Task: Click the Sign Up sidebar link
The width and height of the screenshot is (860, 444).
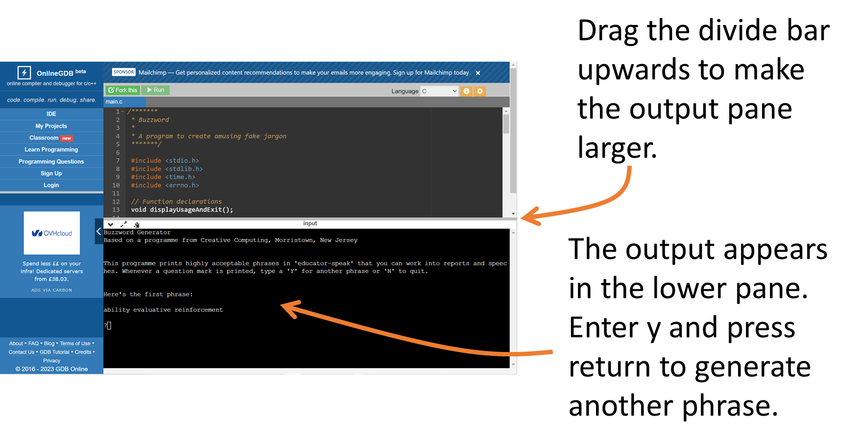Action: 51,173
